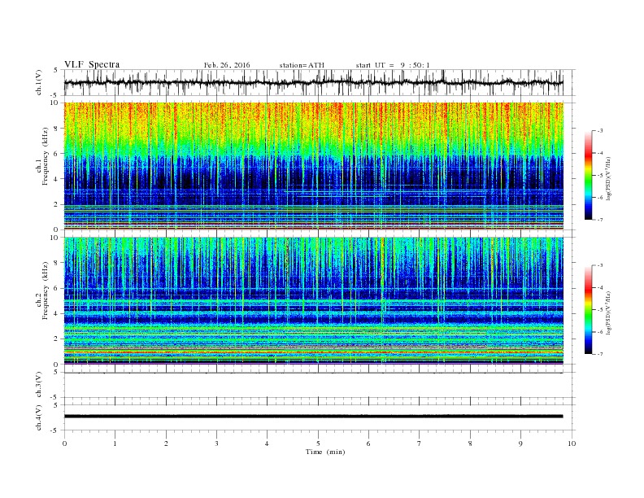Screen dimensions: 644x498
Task: Click the "station=ATH" header label
Action: [302, 65]
